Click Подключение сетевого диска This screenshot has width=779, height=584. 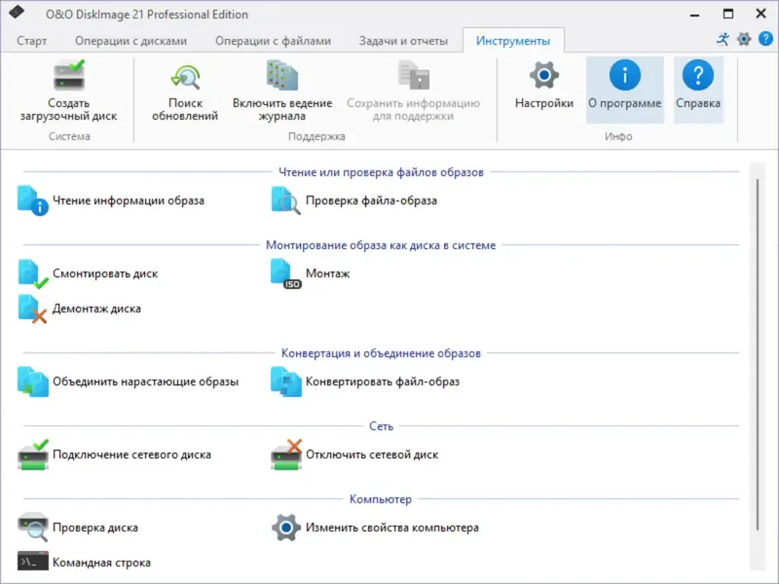131,455
